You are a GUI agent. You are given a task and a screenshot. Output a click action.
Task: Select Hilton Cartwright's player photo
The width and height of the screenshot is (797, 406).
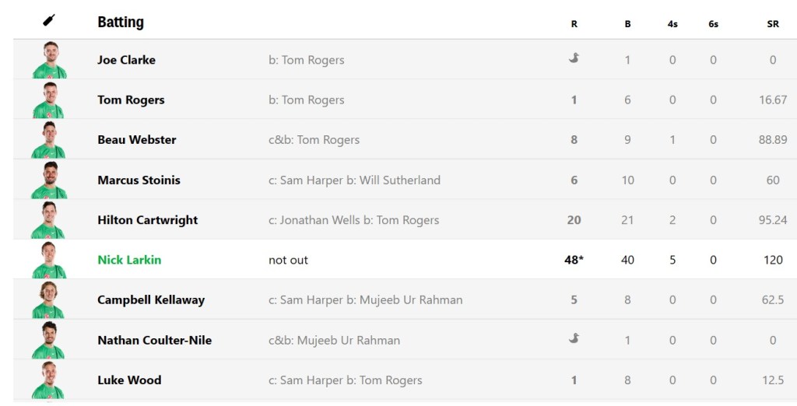pyautogui.click(x=50, y=220)
